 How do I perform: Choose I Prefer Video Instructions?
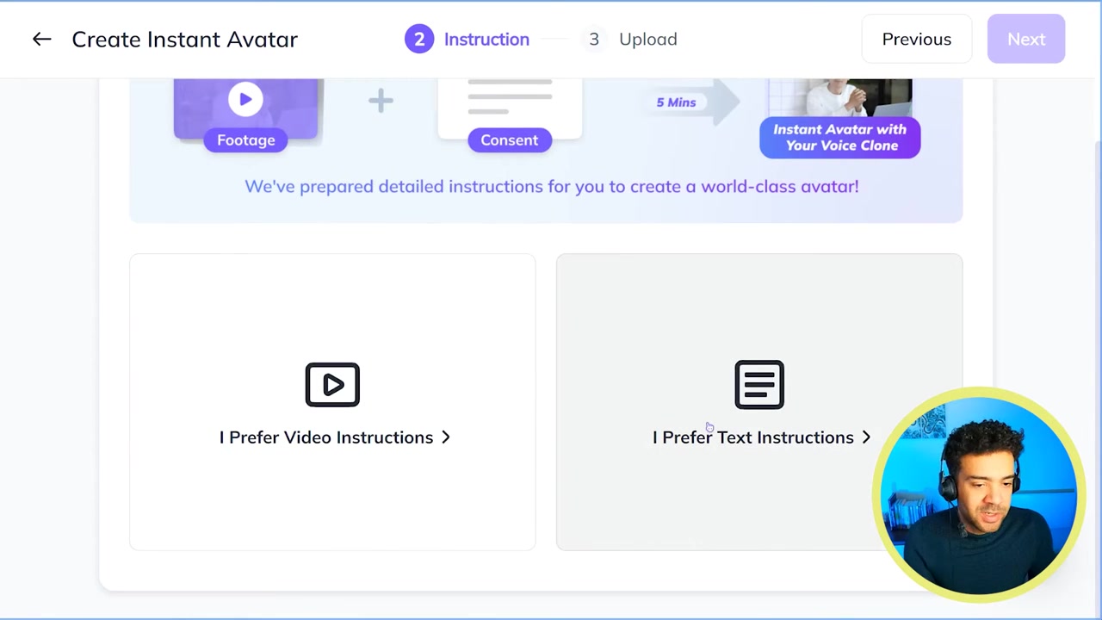332,401
